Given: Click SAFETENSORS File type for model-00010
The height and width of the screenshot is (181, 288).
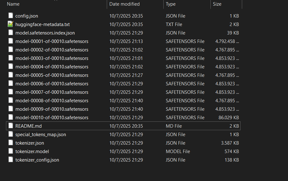Looking at the screenshot, I should tap(185, 117).
